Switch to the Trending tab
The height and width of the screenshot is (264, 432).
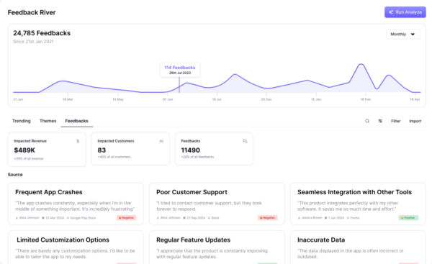[21, 121]
